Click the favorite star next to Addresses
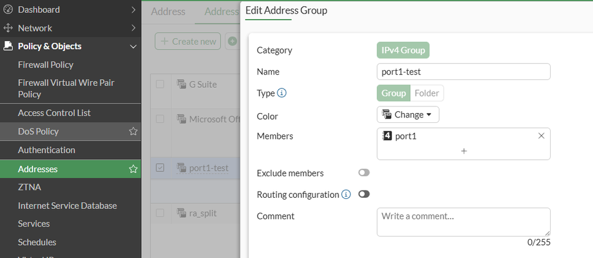Screen dimensions: 593x258 [133, 169]
